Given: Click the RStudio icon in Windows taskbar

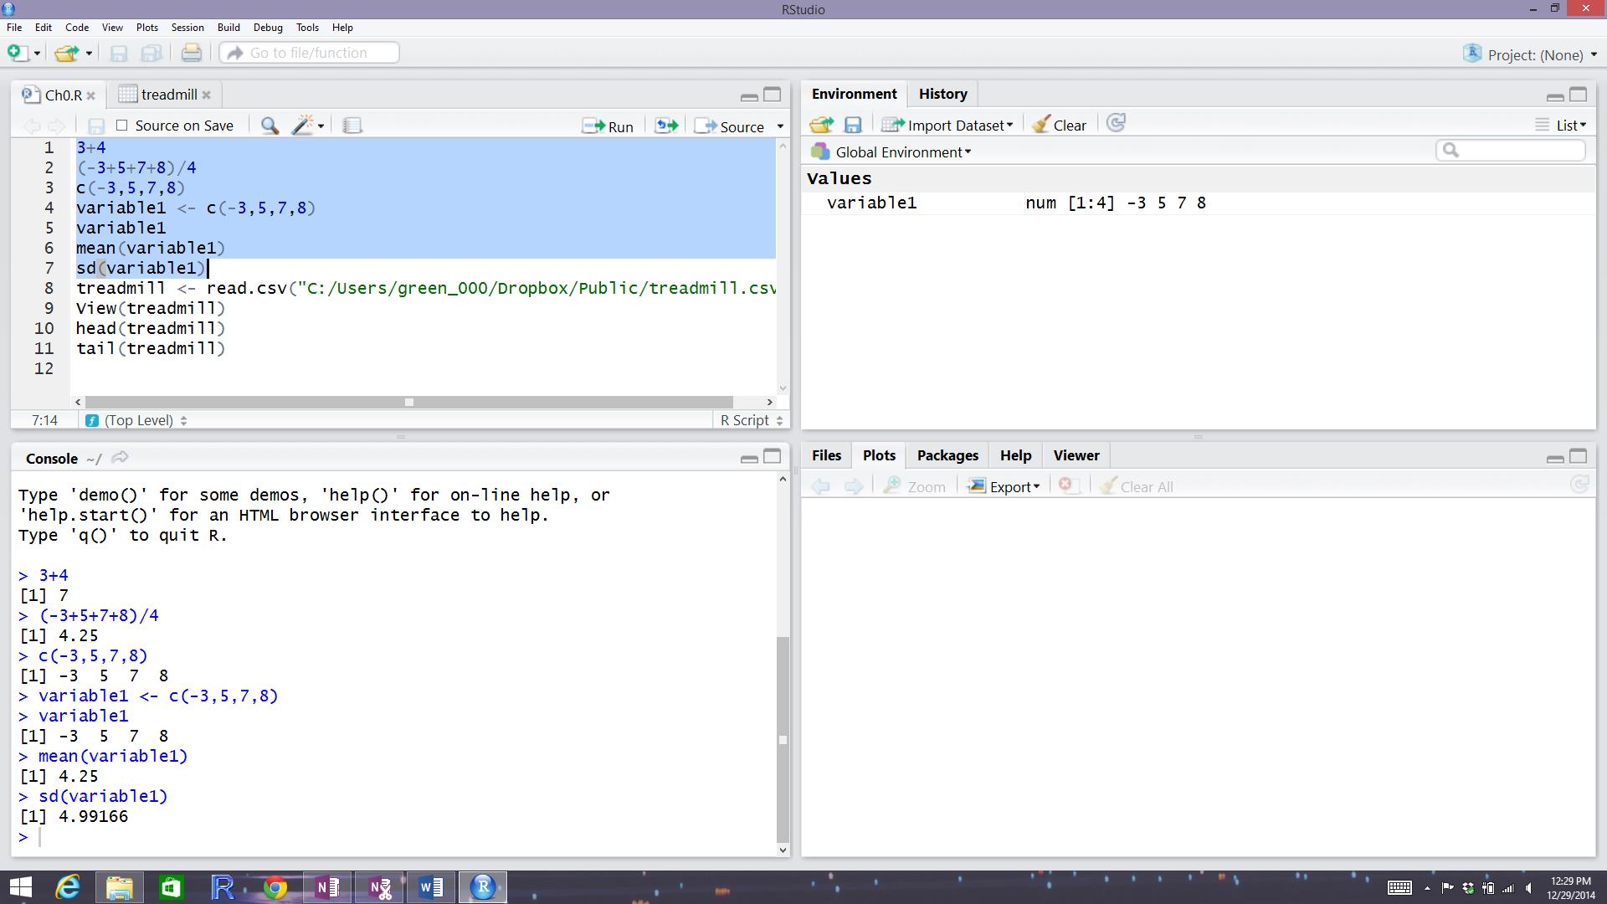Looking at the screenshot, I should click(x=482, y=886).
